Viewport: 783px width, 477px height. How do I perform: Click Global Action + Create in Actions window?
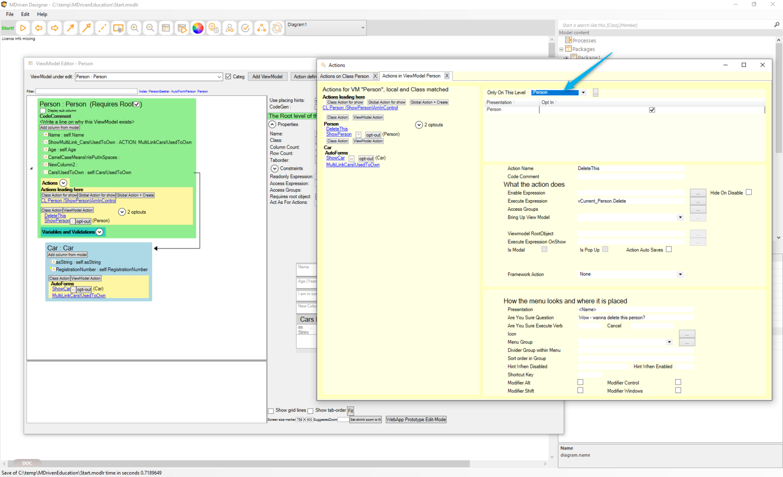pyautogui.click(x=429, y=102)
